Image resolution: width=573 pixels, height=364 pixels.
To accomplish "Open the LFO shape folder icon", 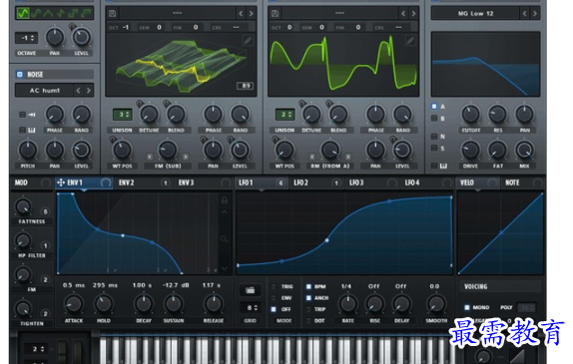I will pos(251,290).
